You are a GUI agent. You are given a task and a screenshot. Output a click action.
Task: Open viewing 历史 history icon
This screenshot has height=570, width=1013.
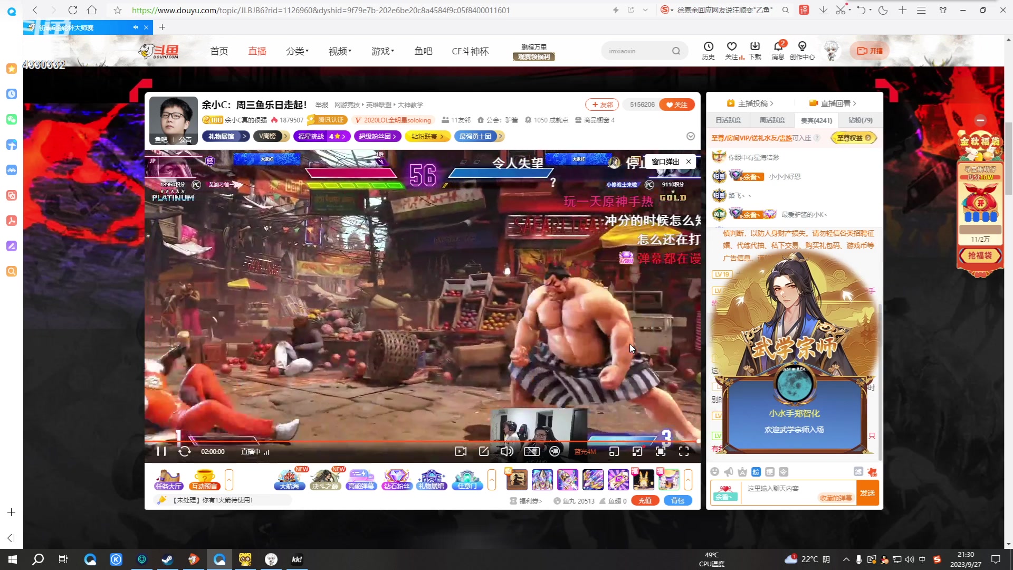pyautogui.click(x=708, y=51)
